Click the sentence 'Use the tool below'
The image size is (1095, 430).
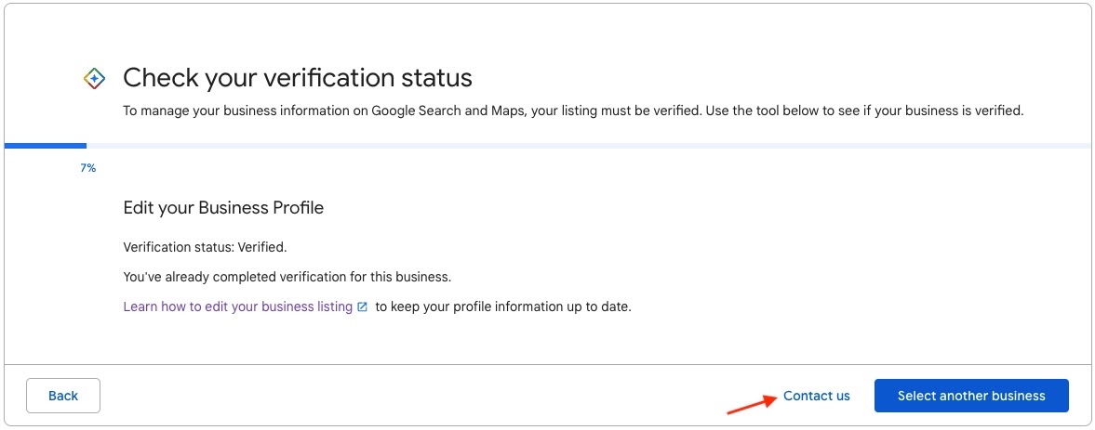click(863, 111)
